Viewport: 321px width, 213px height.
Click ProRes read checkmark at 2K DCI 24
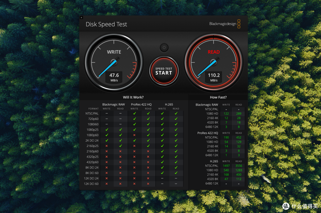coord(148,140)
